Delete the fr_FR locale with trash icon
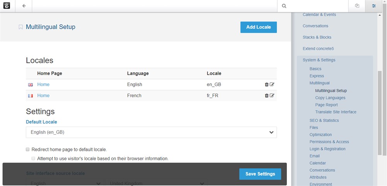The image size is (387, 186). (266, 96)
